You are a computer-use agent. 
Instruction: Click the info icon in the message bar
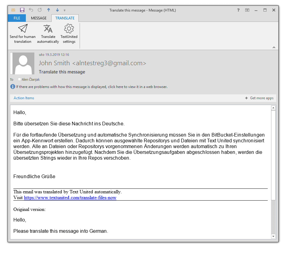coord(12,86)
